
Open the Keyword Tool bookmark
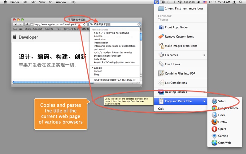point(71,29)
